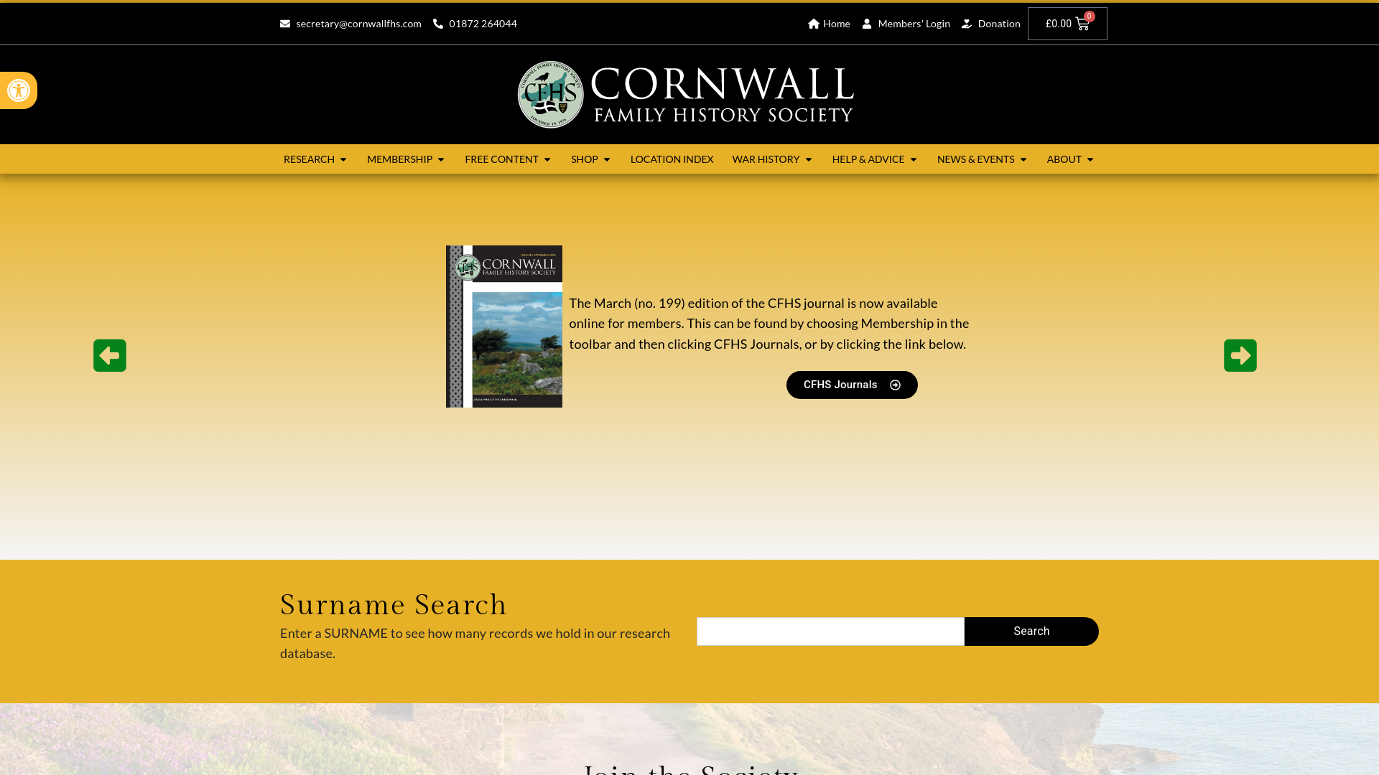Expand the Shop menu caret
This screenshot has height=775, width=1379.
(x=607, y=160)
